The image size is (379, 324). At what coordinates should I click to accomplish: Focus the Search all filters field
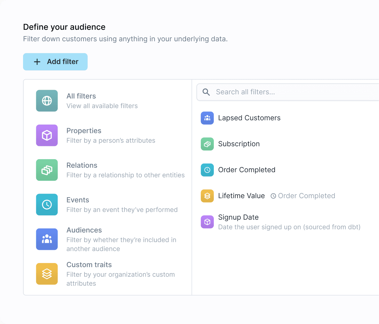click(x=288, y=92)
